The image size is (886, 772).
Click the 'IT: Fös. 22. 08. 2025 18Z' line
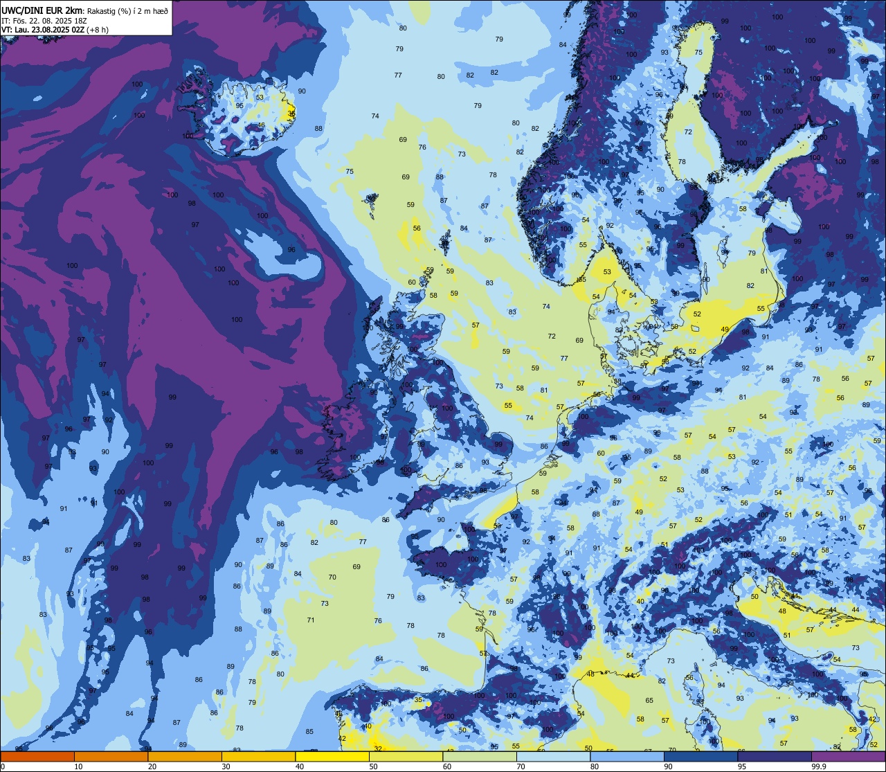click(44, 20)
